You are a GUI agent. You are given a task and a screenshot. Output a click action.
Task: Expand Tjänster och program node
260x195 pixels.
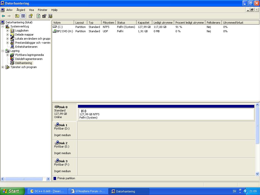click(x=3, y=67)
